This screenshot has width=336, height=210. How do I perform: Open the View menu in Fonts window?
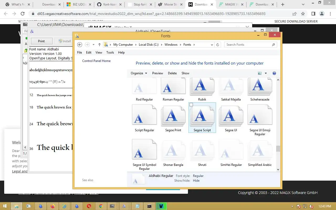pos(99,52)
